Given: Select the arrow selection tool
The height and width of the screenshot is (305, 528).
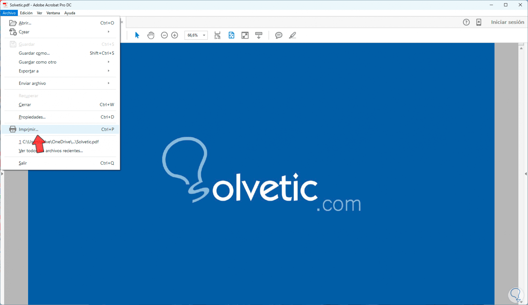Looking at the screenshot, I should pyautogui.click(x=137, y=35).
